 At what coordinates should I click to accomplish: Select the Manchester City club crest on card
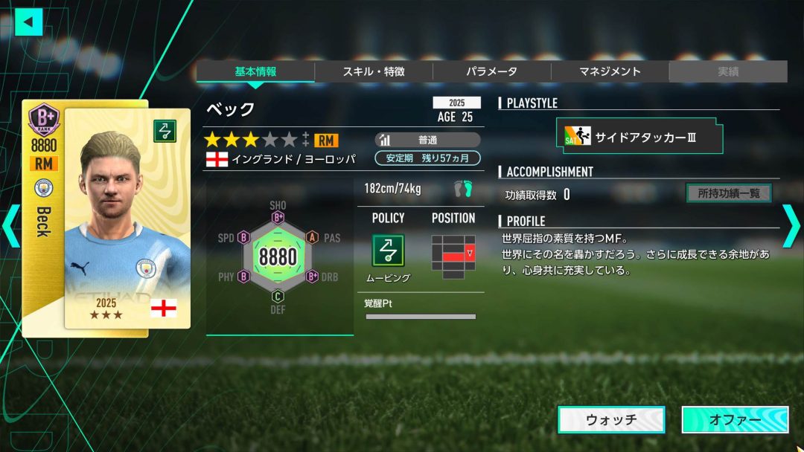pyautogui.click(x=44, y=188)
